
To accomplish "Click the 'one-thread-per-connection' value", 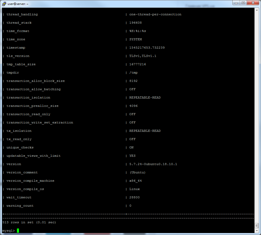I will coord(155,15).
